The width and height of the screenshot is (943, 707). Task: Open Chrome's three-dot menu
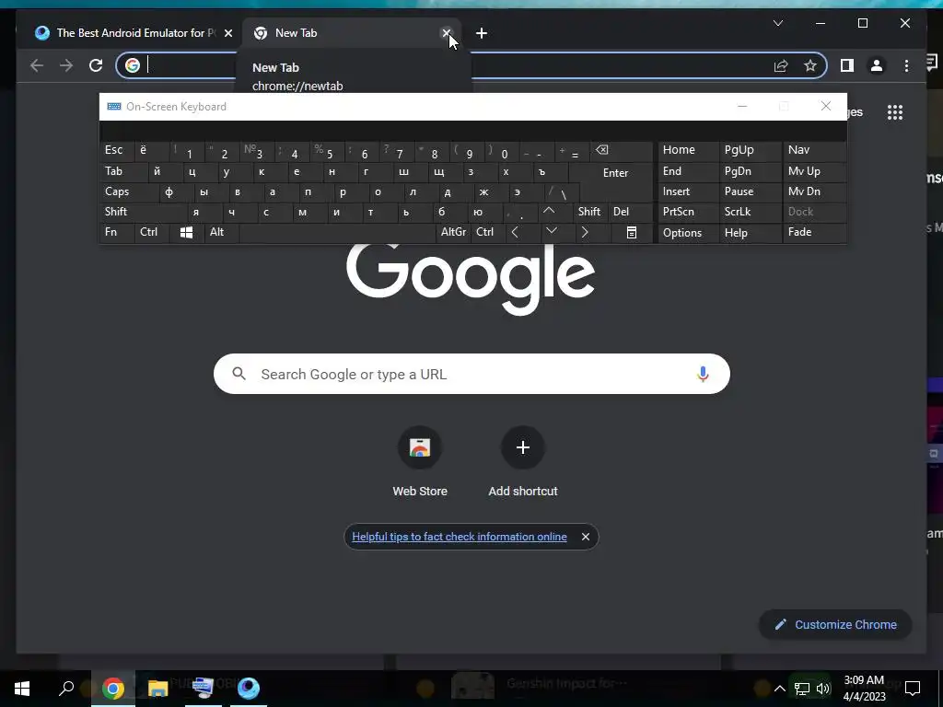point(906,65)
